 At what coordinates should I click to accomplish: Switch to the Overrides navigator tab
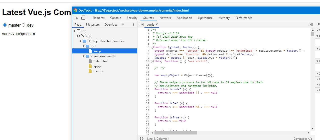[x=111, y=24]
